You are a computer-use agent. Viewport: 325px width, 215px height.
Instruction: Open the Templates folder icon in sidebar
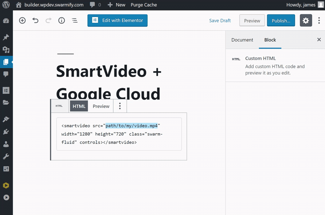6,102
